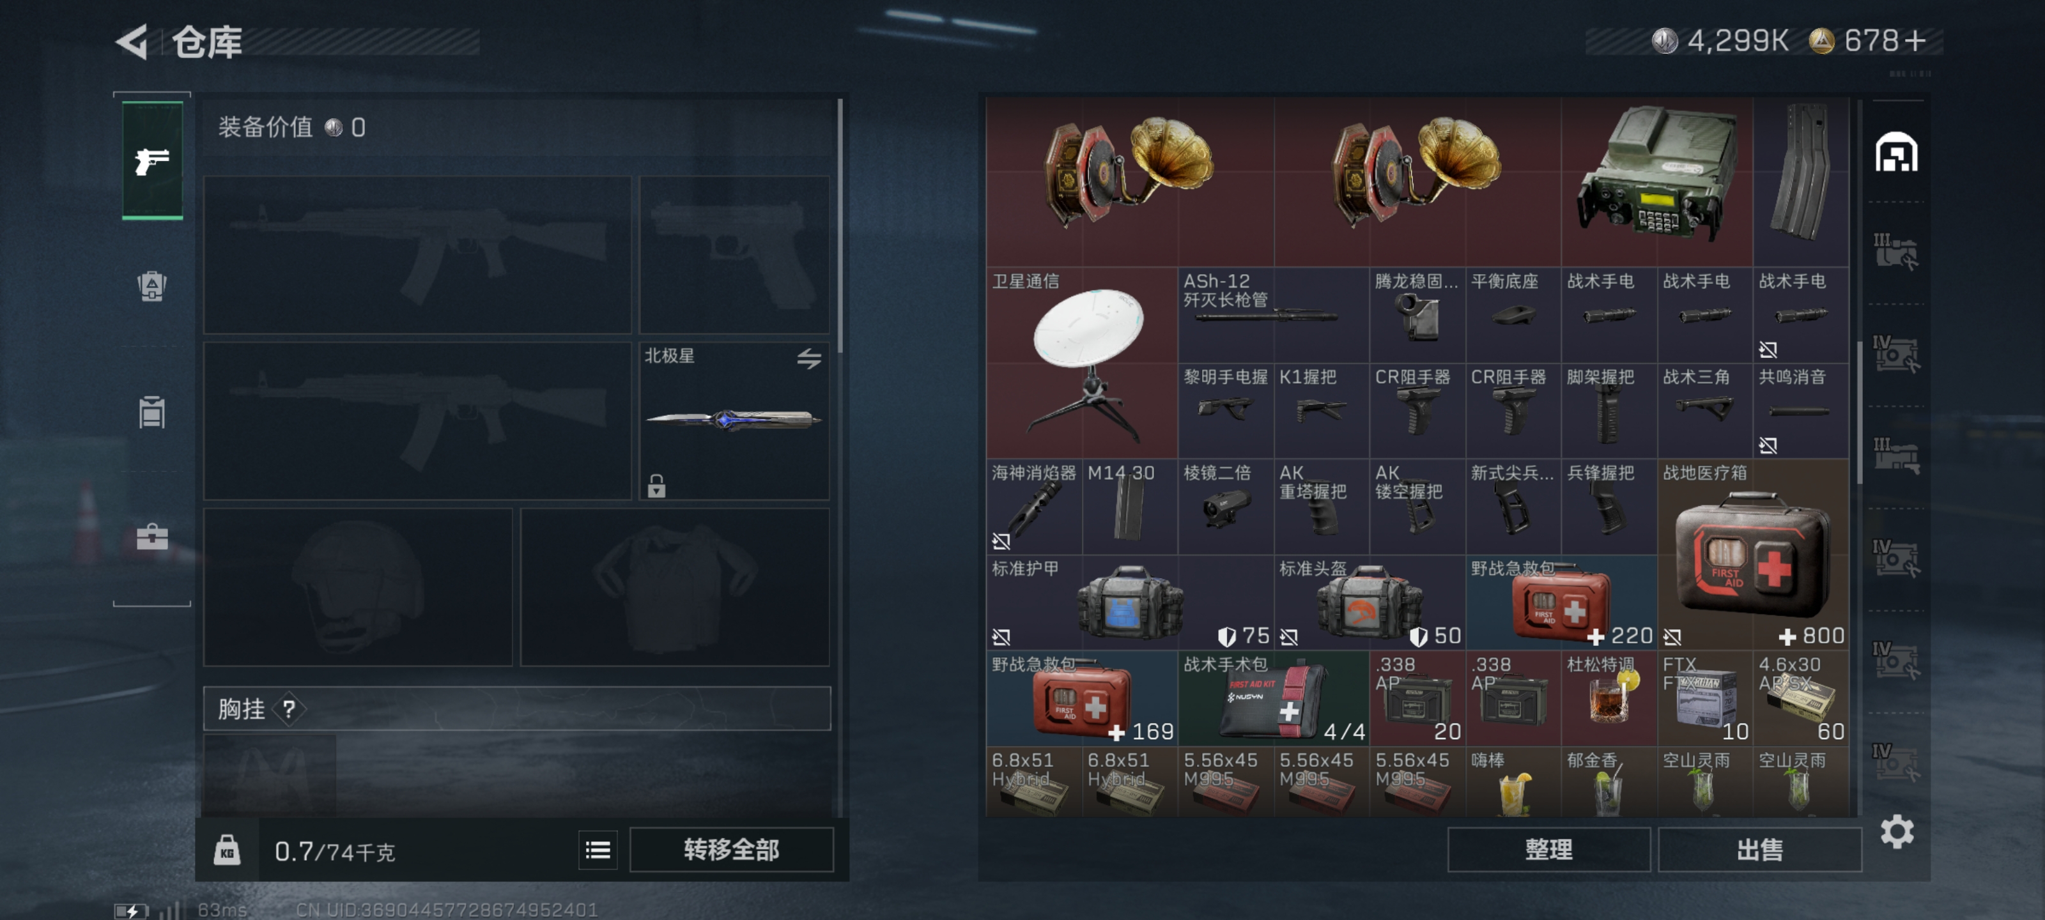Open the settings gear icon

[x=1897, y=831]
